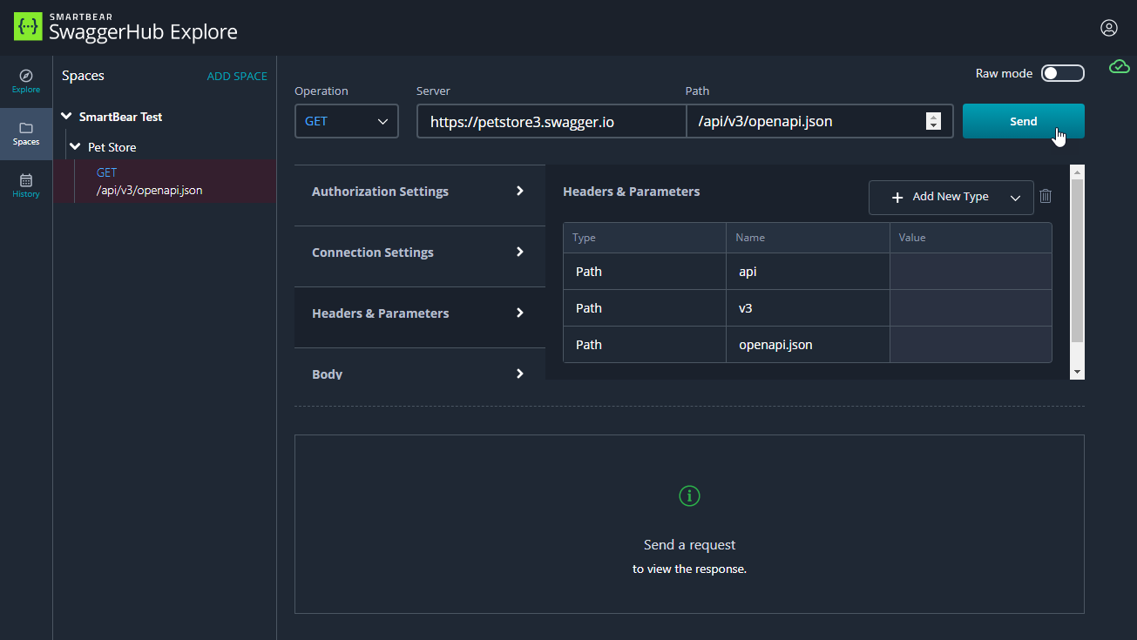
Task: Click the Path field stepper arrows
Action: (933, 122)
